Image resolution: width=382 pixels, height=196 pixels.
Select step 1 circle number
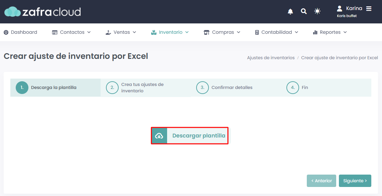click(x=22, y=88)
